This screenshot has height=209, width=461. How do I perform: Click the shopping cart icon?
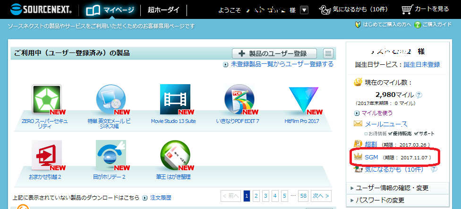pyautogui.click(x=407, y=10)
